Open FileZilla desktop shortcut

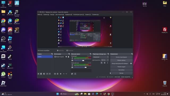[x=165, y=30]
